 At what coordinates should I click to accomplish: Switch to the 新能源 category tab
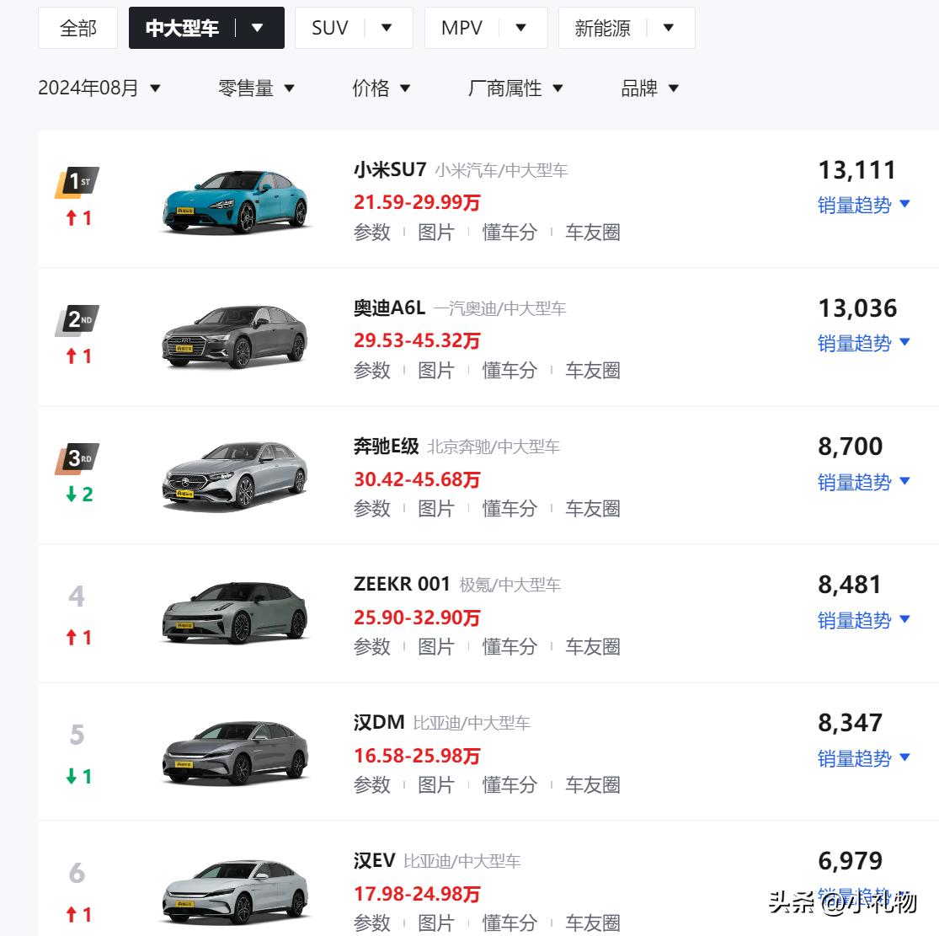point(603,27)
